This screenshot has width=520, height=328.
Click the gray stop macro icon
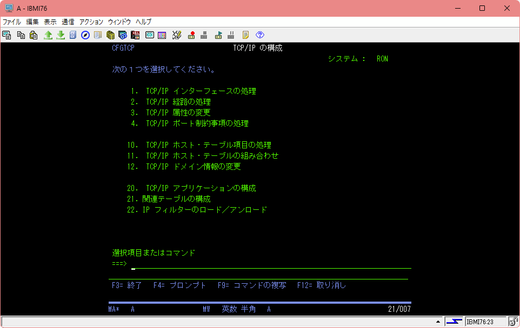pyautogui.click(x=204, y=35)
